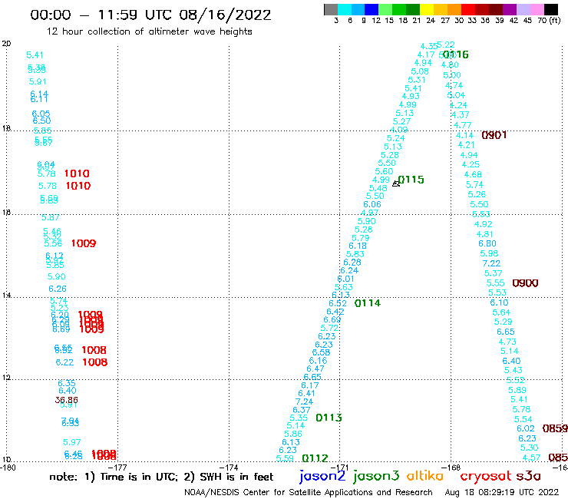Click the wave height value 5.35 beside 0113
This screenshot has height=499, width=568.
pyautogui.click(x=299, y=418)
